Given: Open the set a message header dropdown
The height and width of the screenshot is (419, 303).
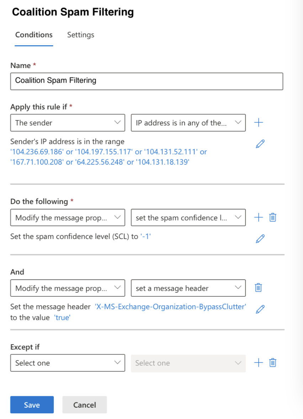Looking at the screenshot, I should (188, 288).
